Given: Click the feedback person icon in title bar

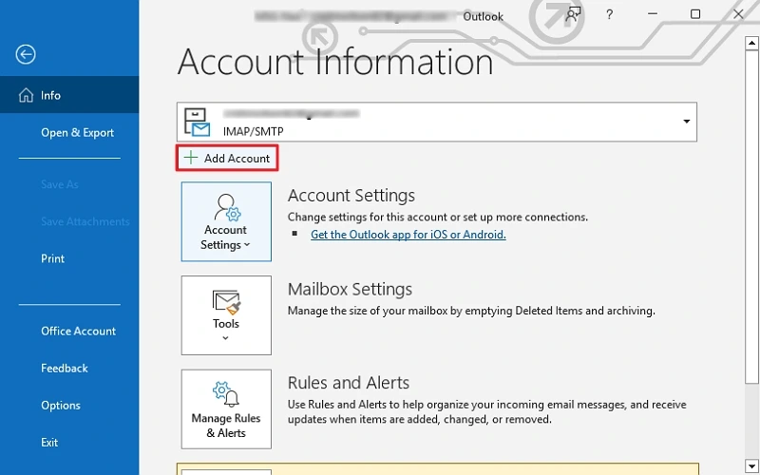Looking at the screenshot, I should [573, 14].
